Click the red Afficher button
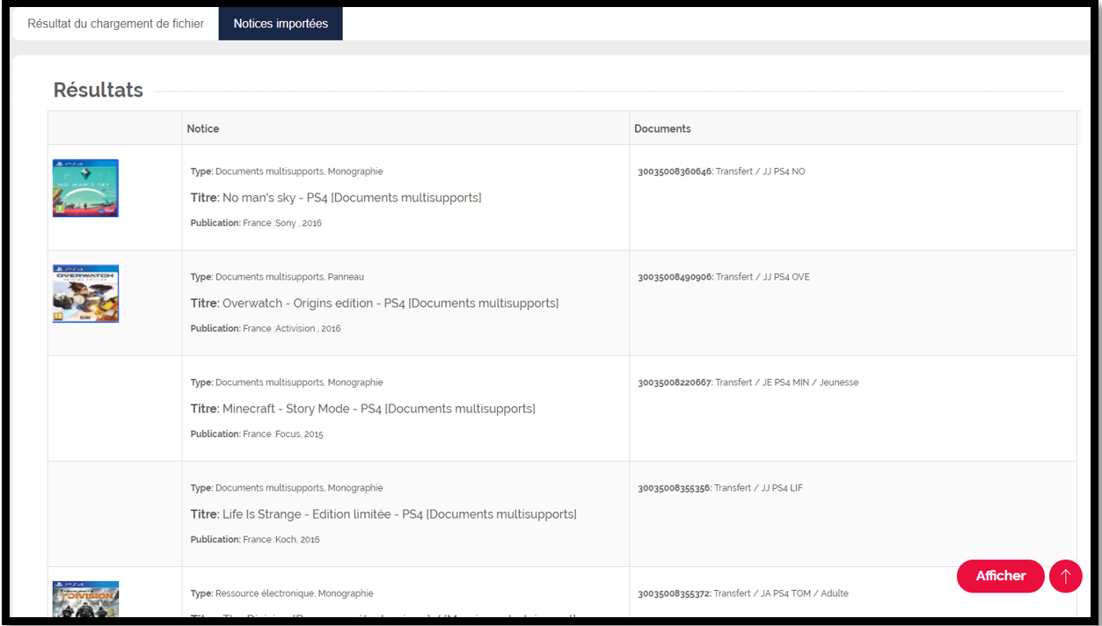This screenshot has width=1102, height=626. [1001, 576]
